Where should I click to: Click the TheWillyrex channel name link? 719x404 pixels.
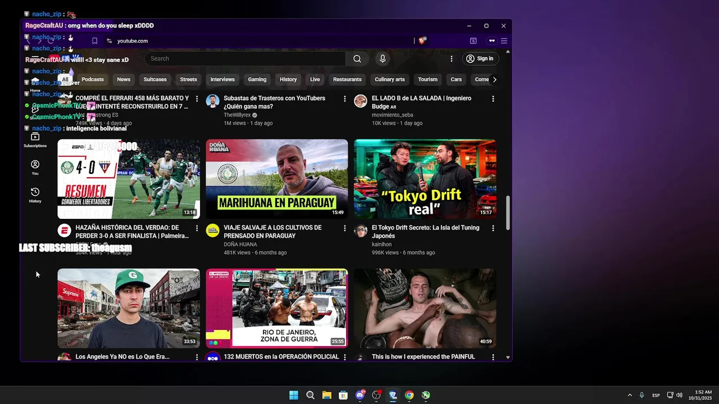(x=237, y=115)
